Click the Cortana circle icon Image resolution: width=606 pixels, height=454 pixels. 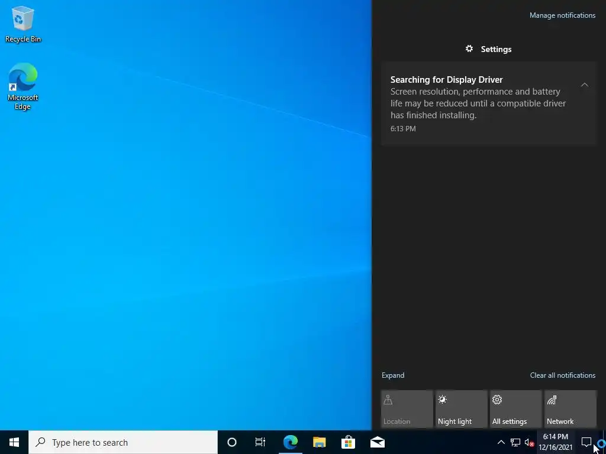tap(232, 442)
